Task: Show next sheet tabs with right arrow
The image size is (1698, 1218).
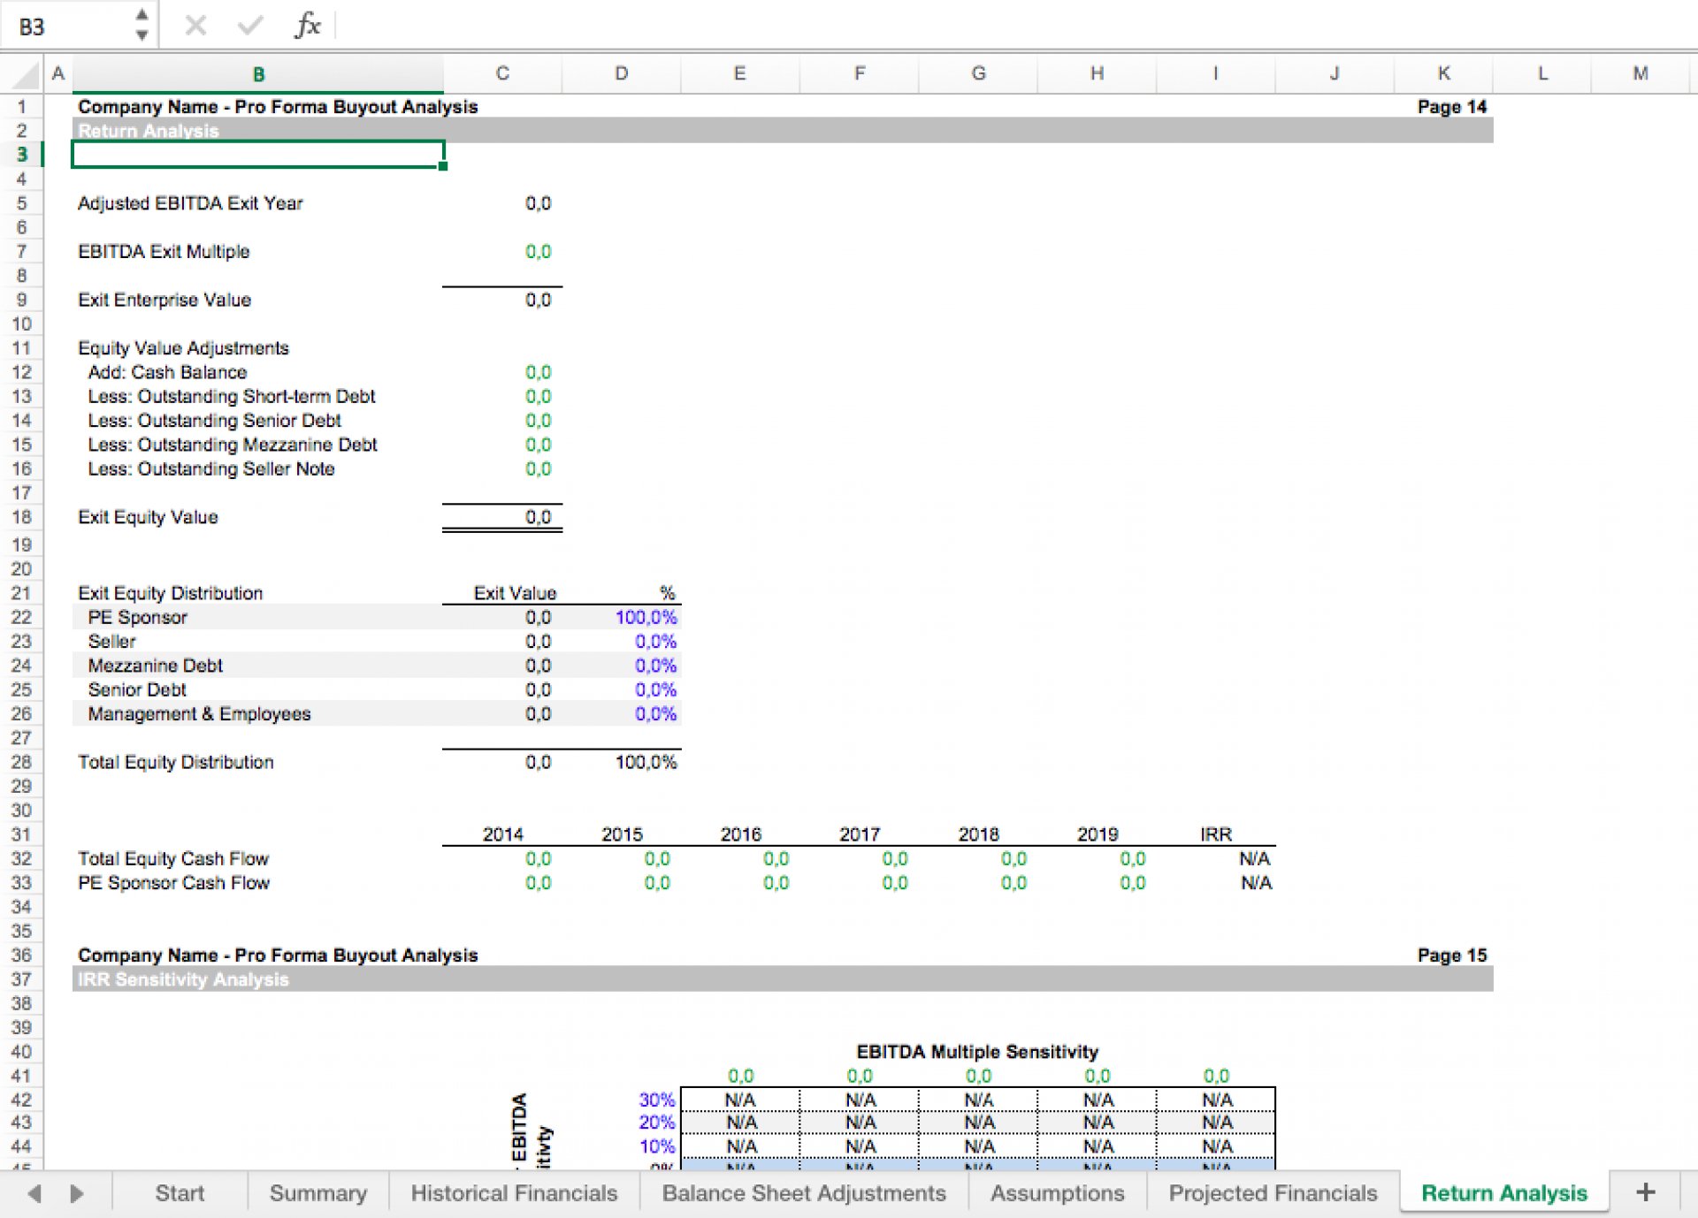Action: [77, 1193]
